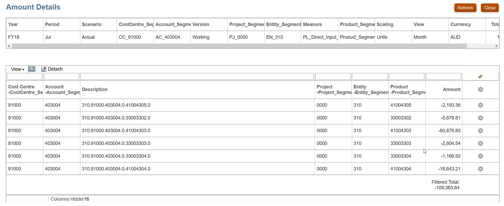Open the gear for the -5,678.81 row

point(480,118)
